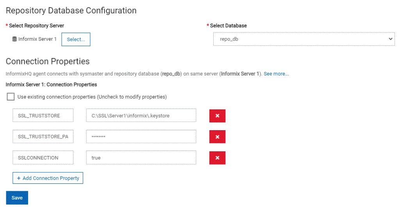Focus the keystore path value field

click(141, 115)
